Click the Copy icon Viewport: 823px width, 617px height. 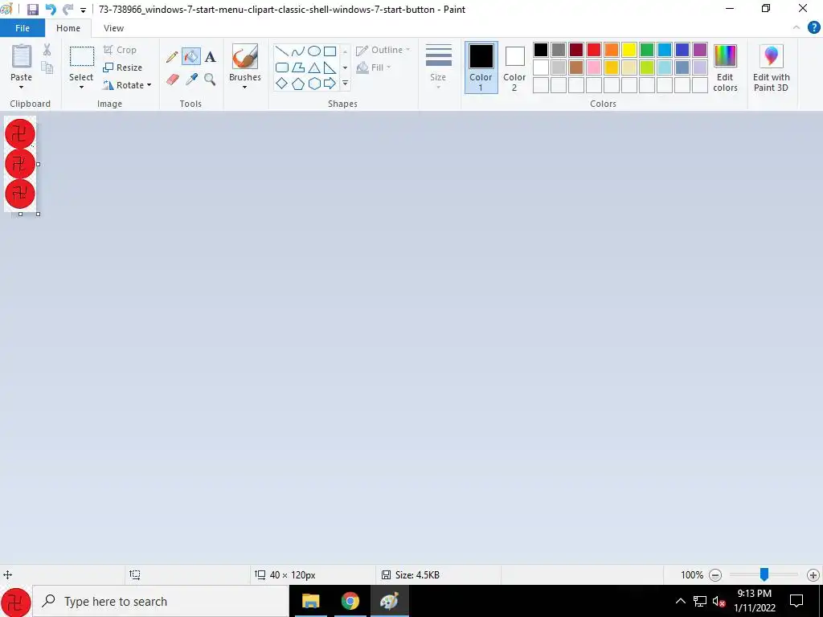tap(47, 67)
